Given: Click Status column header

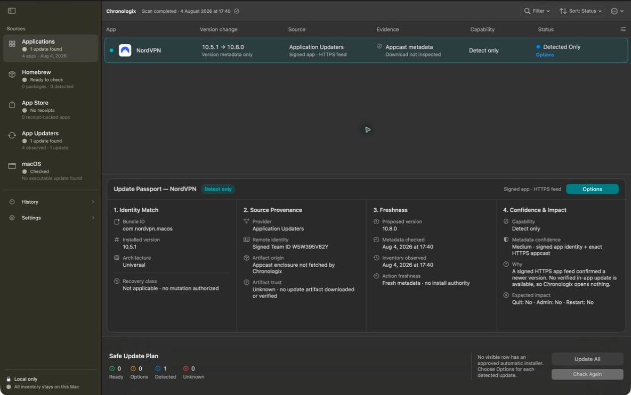Looking at the screenshot, I should 546,29.
